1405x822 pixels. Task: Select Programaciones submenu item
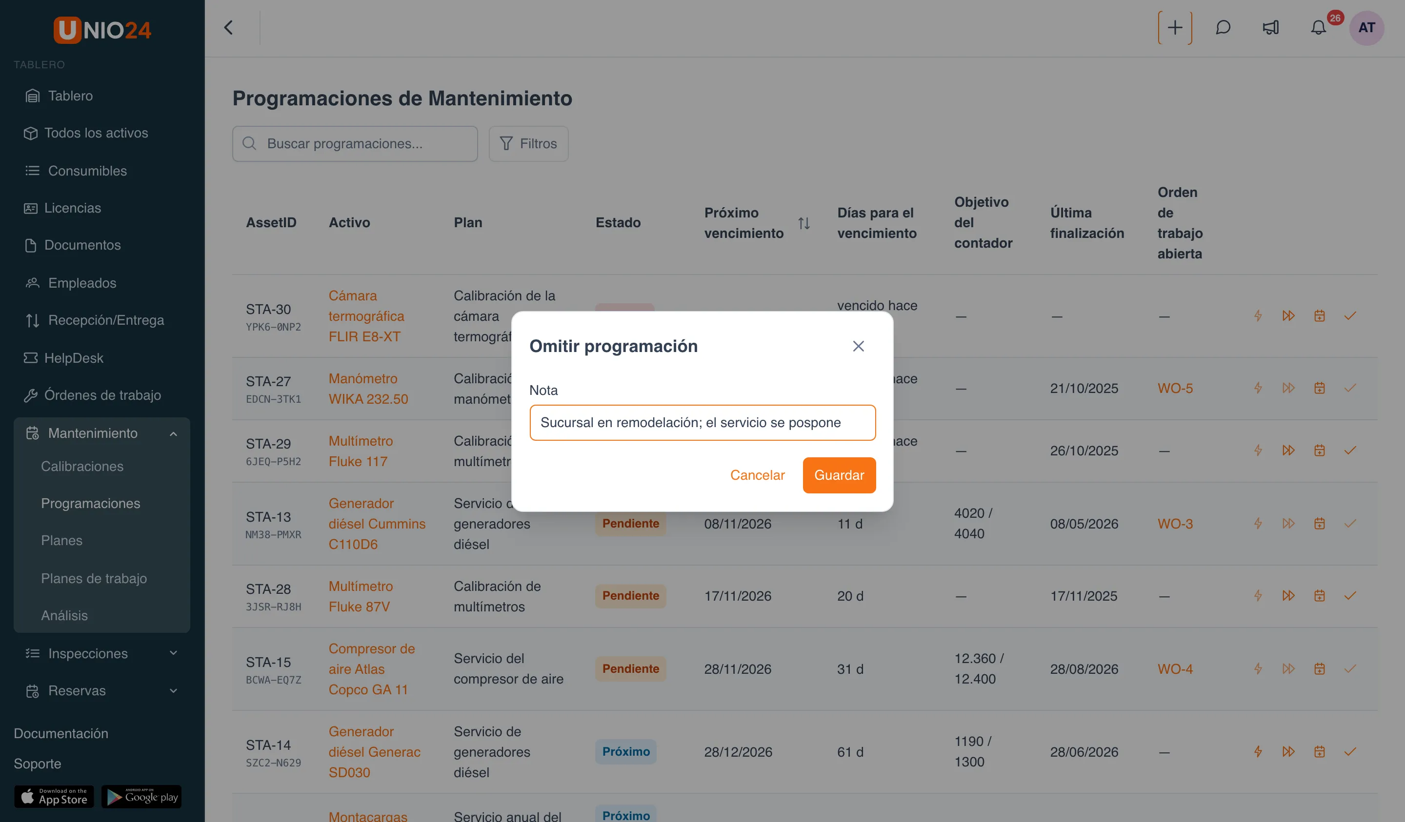coord(90,503)
